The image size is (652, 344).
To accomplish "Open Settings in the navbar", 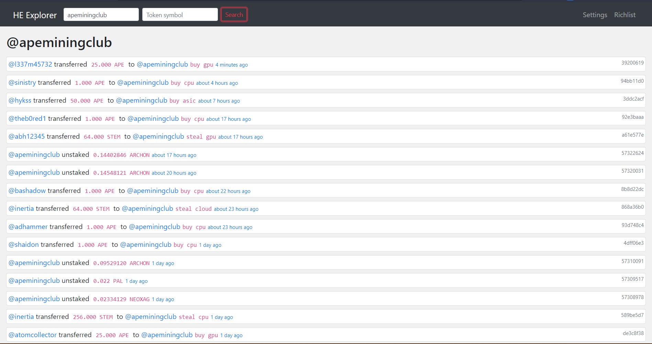I will point(595,15).
